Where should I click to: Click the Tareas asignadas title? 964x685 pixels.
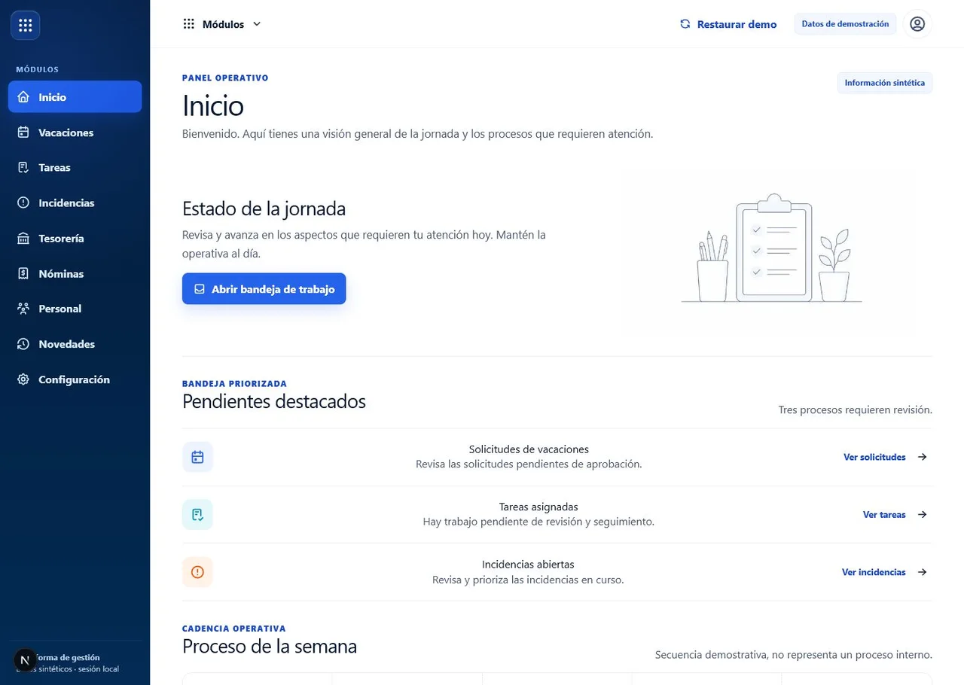538,507
